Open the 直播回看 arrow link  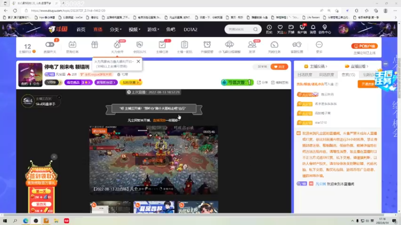(x=357, y=66)
